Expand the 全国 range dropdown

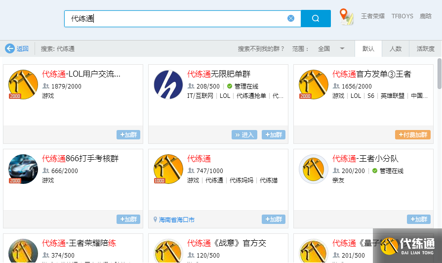tap(342, 48)
